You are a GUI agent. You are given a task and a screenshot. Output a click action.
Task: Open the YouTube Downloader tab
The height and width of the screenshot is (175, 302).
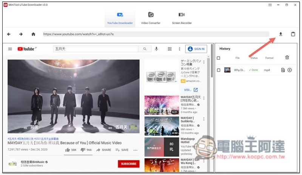pyautogui.click(x=120, y=18)
